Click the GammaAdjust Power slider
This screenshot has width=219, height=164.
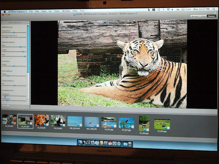coord(8,76)
